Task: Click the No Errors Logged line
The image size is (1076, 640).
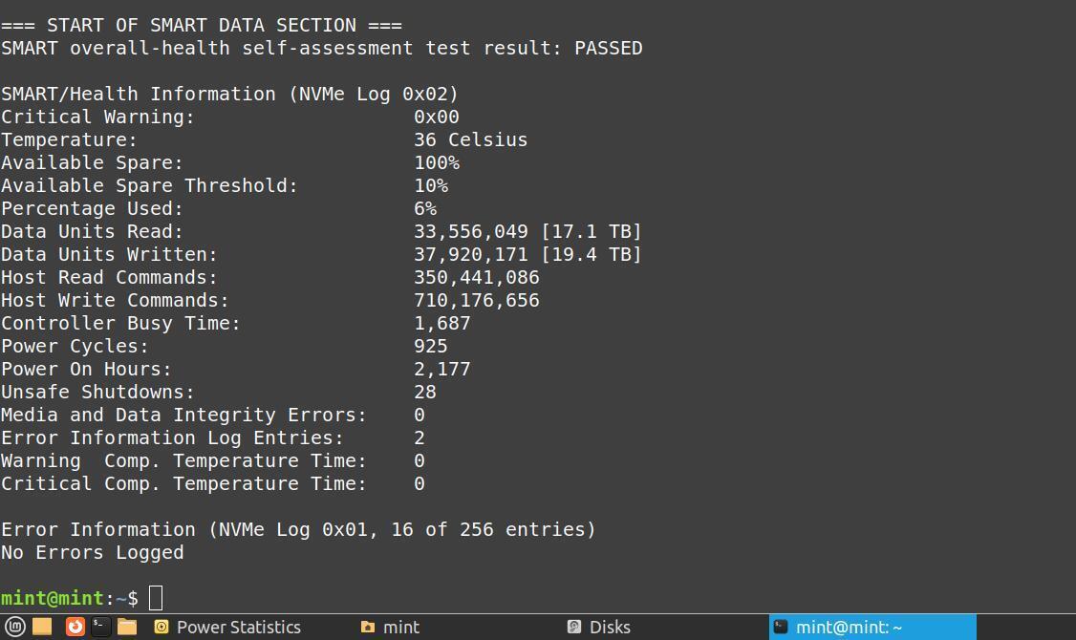Action: pyautogui.click(x=92, y=552)
